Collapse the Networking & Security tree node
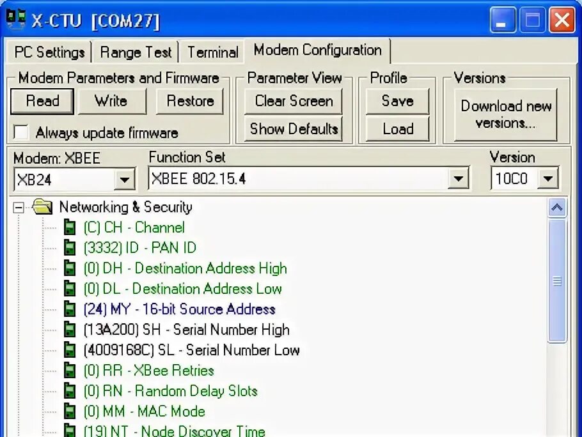Viewport: 582px width, 437px height. click(x=19, y=207)
